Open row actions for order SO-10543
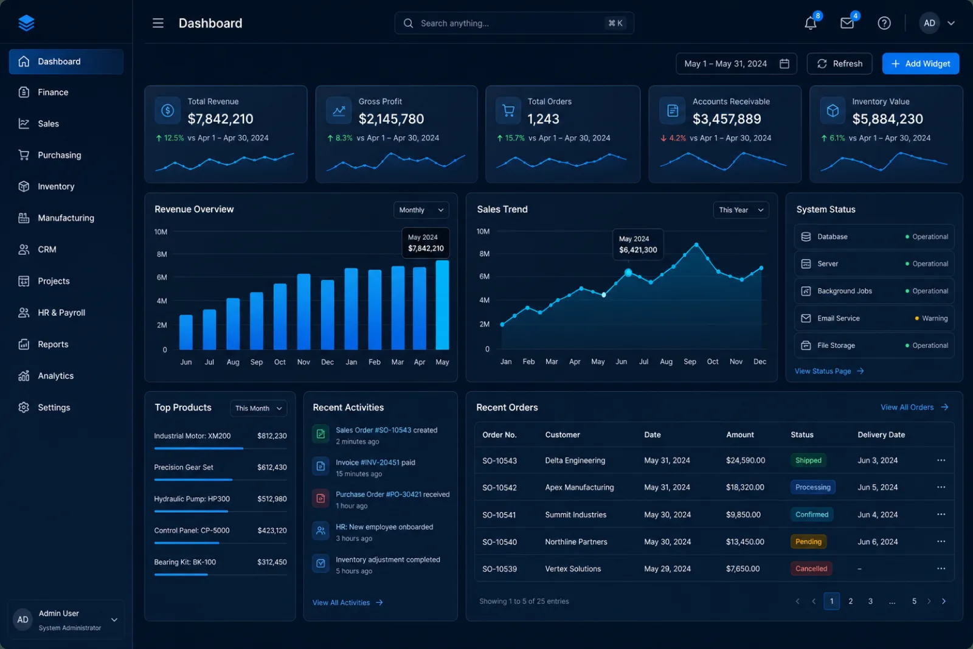Image resolution: width=973 pixels, height=649 pixels. click(x=941, y=460)
